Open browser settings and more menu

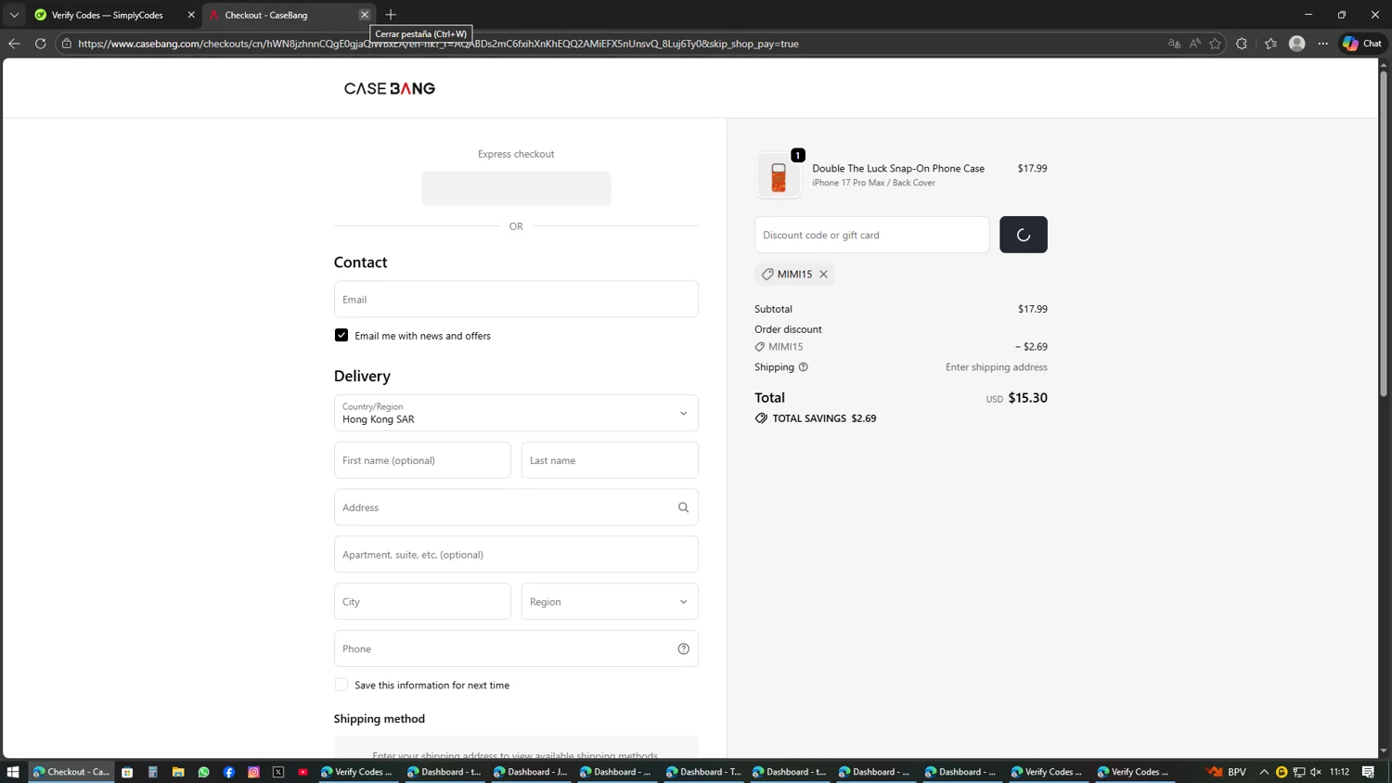(1323, 44)
